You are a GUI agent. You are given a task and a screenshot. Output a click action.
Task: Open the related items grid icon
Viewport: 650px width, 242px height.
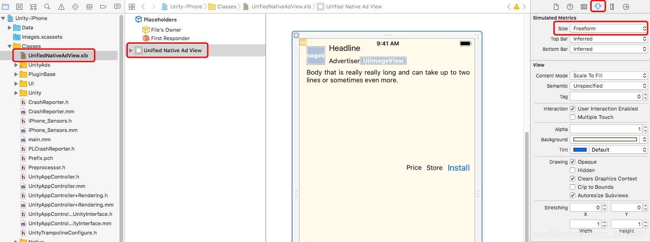tap(132, 7)
